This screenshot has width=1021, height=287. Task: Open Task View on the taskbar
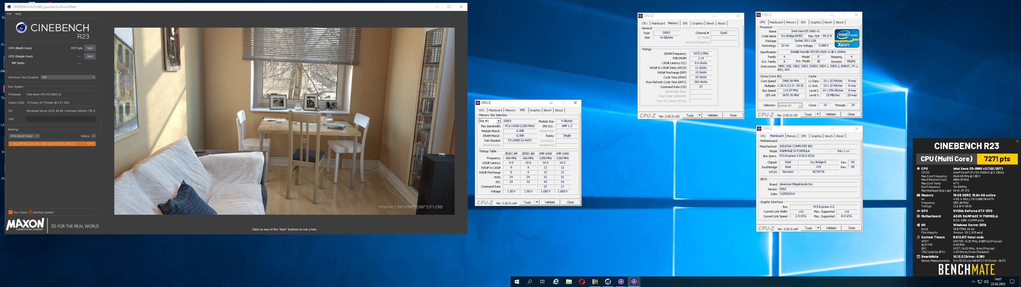[x=543, y=282]
